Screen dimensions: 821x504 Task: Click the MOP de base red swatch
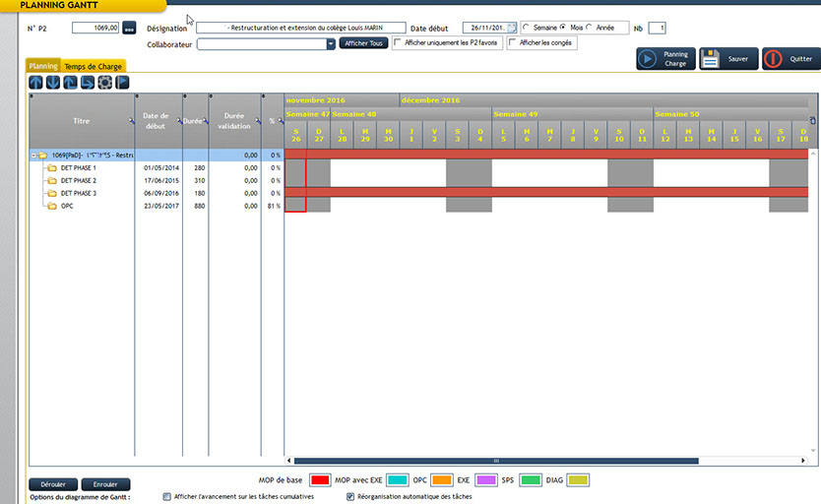(320, 479)
